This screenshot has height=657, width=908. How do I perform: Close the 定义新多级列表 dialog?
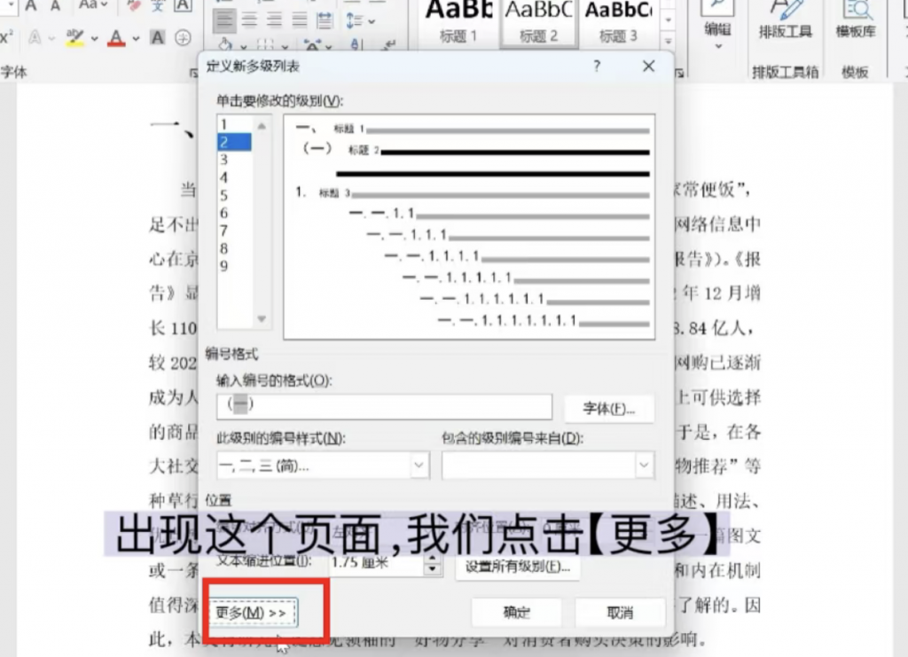click(x=648, y=66)
